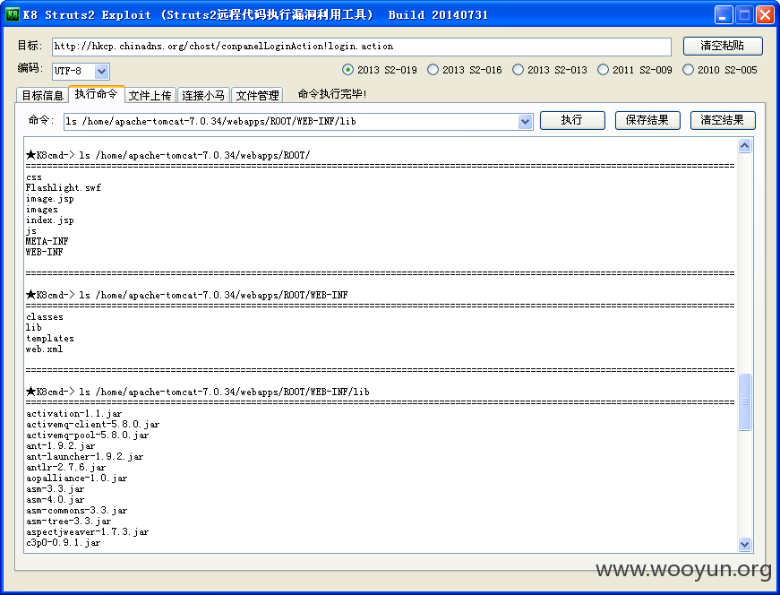Open the 连接小马 tab
Screen dimensions: 780x595
click(203, 95)
